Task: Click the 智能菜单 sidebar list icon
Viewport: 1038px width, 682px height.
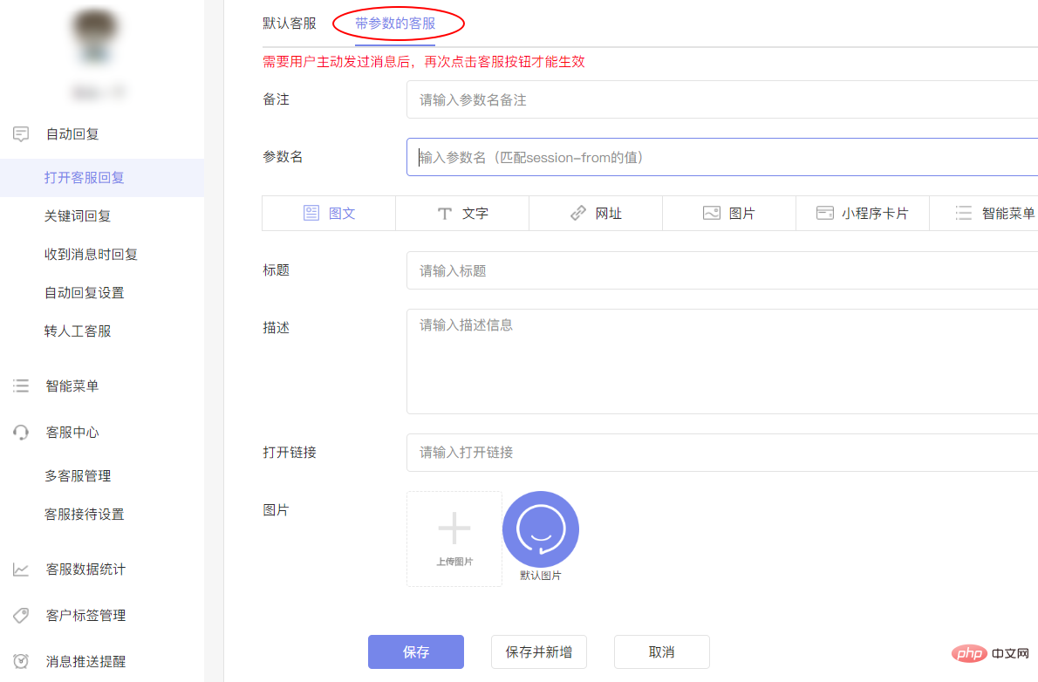Action: [x=21, y=386]
